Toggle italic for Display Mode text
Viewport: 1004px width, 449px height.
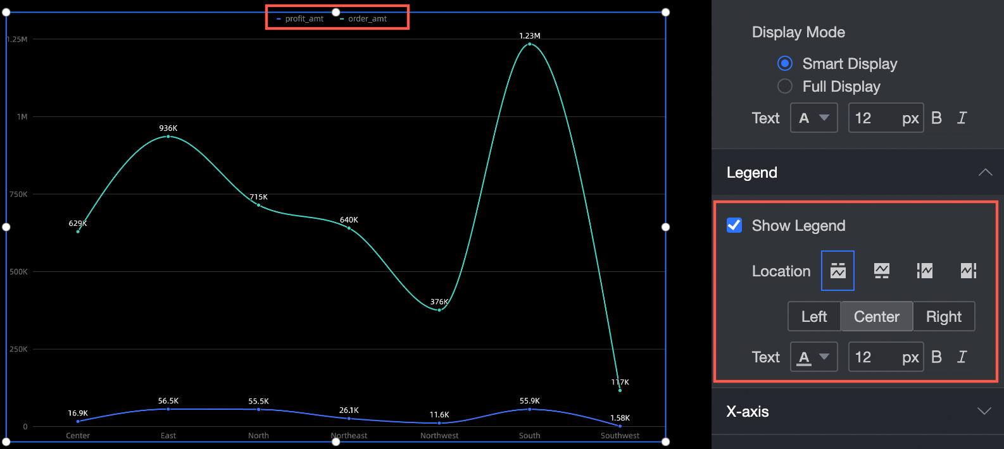[x=962, y=118]
